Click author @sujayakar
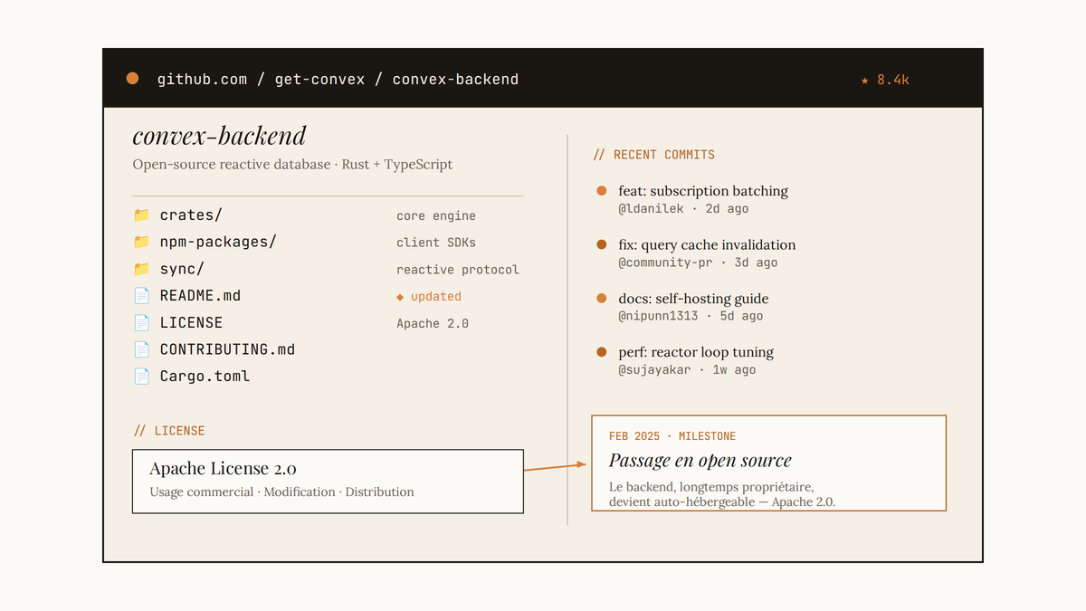This screenshot has width=1086, height=611. [x=655, y=369]
